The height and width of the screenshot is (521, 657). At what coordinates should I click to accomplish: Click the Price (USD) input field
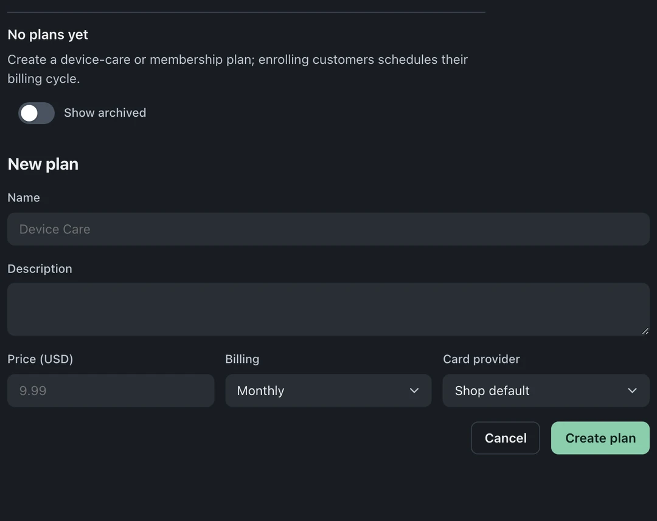(111, 390)
